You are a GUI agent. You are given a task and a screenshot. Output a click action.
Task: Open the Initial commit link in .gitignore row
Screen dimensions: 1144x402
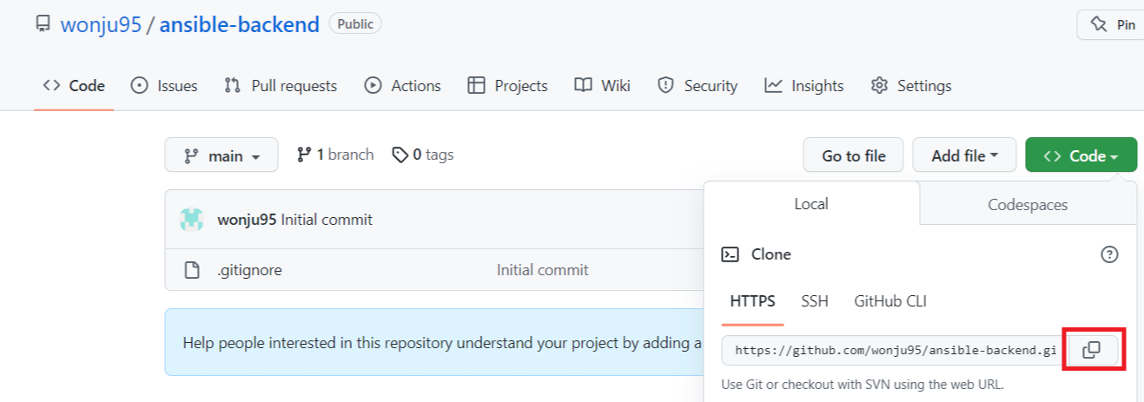click(542, 270)
